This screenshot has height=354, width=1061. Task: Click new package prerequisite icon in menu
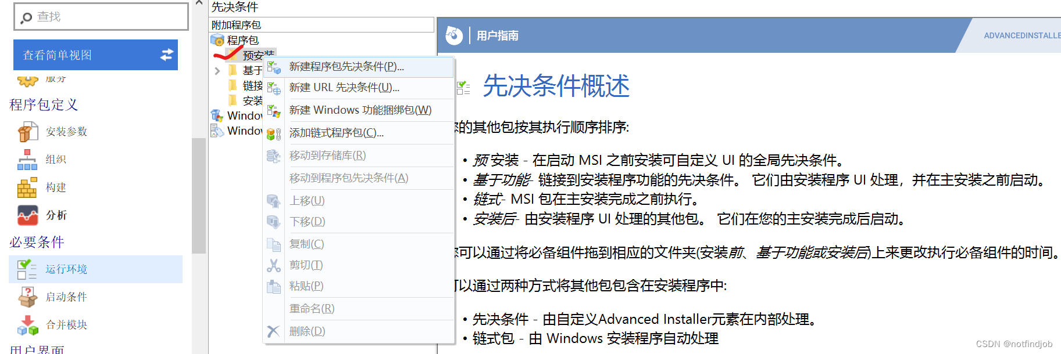click(274, 67)
